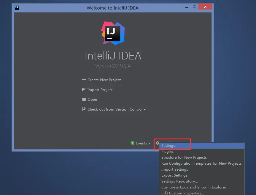Open an existing project via Open
Viewport: 256px width, 195px height.
point(92,100)
